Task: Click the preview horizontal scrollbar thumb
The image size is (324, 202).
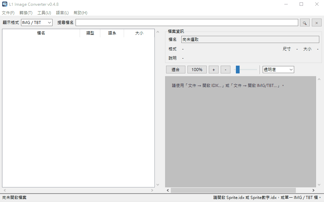Action: pyautogui.click(x=233, y=190)
